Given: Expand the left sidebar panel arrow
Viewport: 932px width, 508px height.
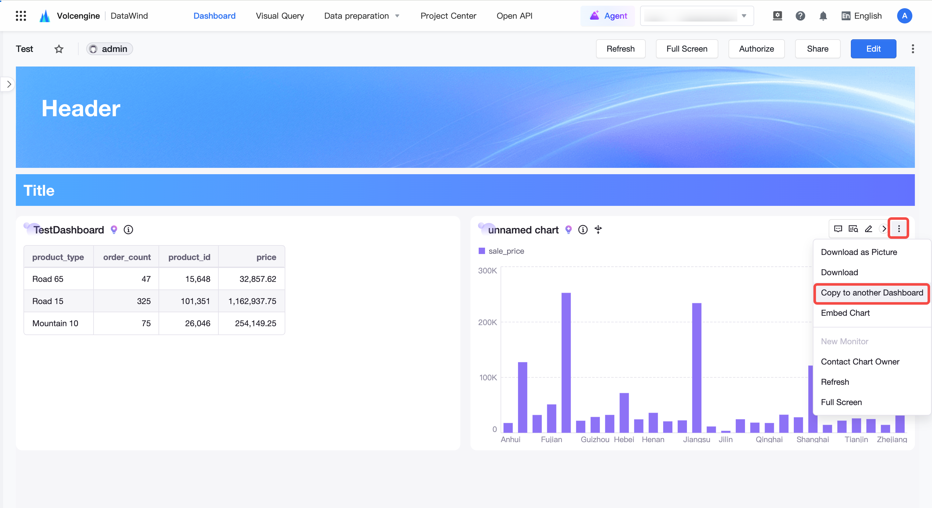Looking at the screenshot, I should (9, 84).
